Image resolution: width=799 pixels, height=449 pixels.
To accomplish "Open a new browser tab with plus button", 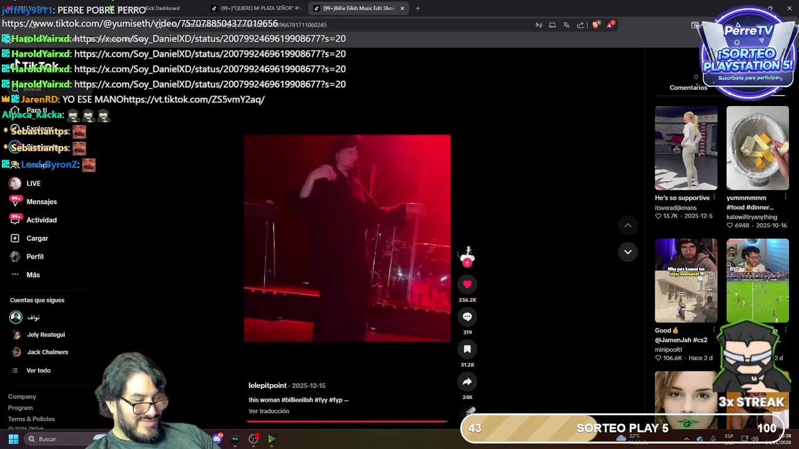I will click(418, 8).
